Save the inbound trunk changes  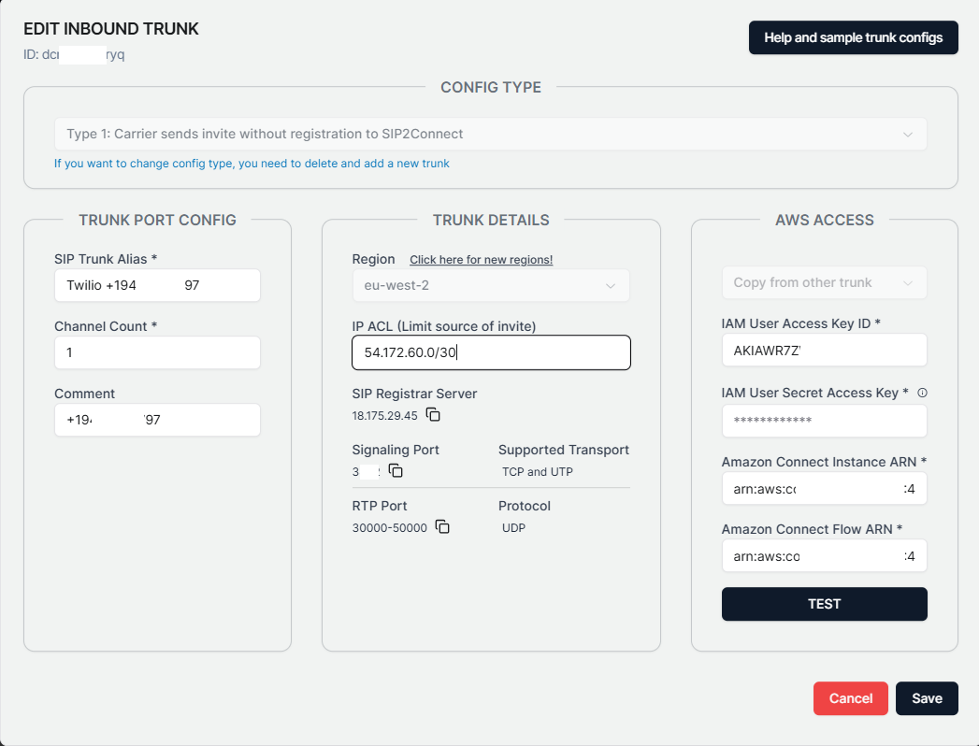927,698
